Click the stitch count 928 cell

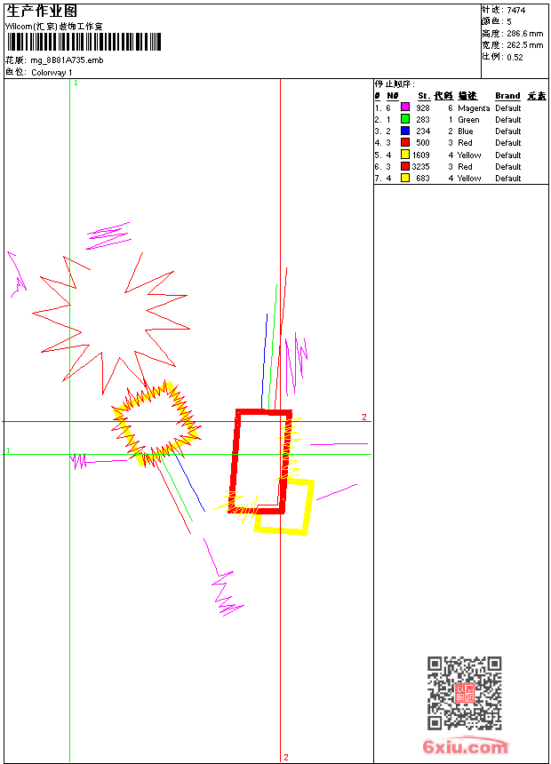pos(423,108)
